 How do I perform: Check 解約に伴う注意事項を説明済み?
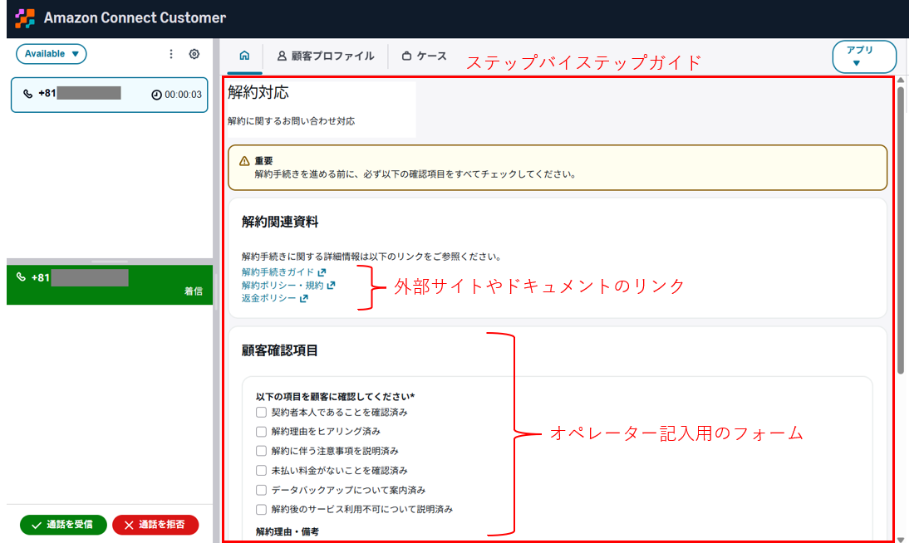pyautogui.click(x=262, y=451)
